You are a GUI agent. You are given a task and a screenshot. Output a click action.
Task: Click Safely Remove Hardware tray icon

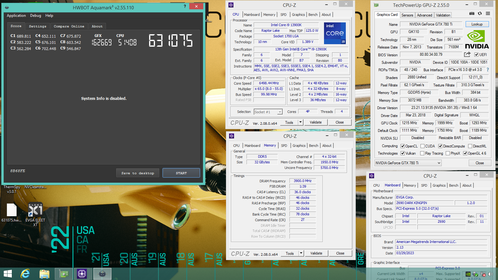475,274
